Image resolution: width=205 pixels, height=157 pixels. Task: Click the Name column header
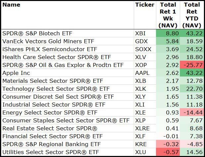[x=12, y=5]
